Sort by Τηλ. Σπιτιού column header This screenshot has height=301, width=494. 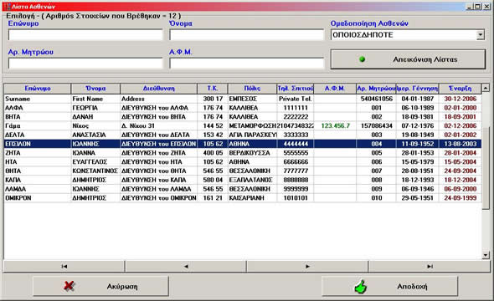296,89
